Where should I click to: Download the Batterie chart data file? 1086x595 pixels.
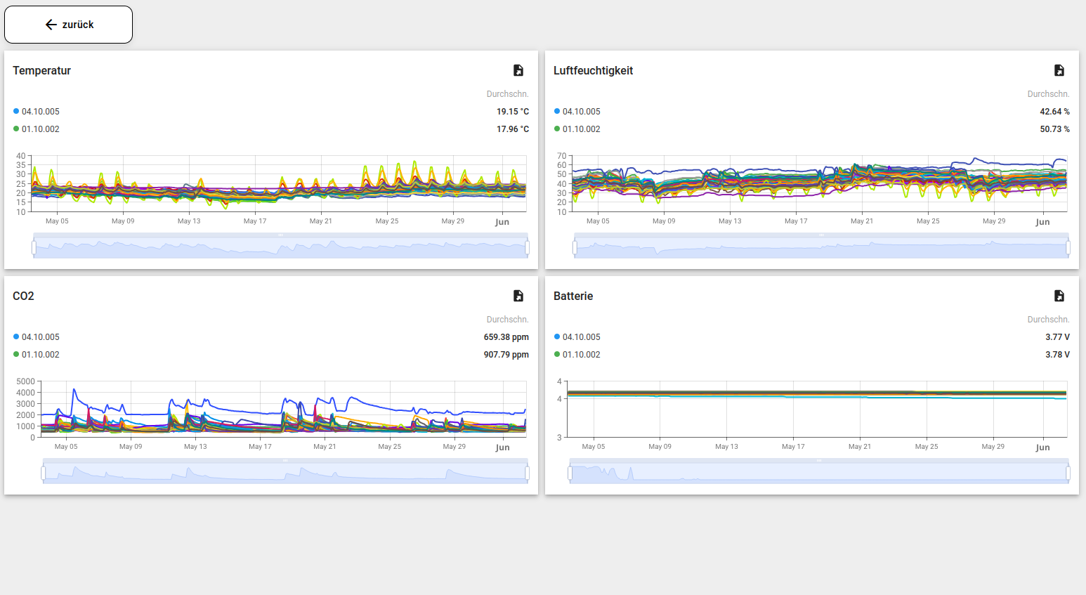point(1059,296)
